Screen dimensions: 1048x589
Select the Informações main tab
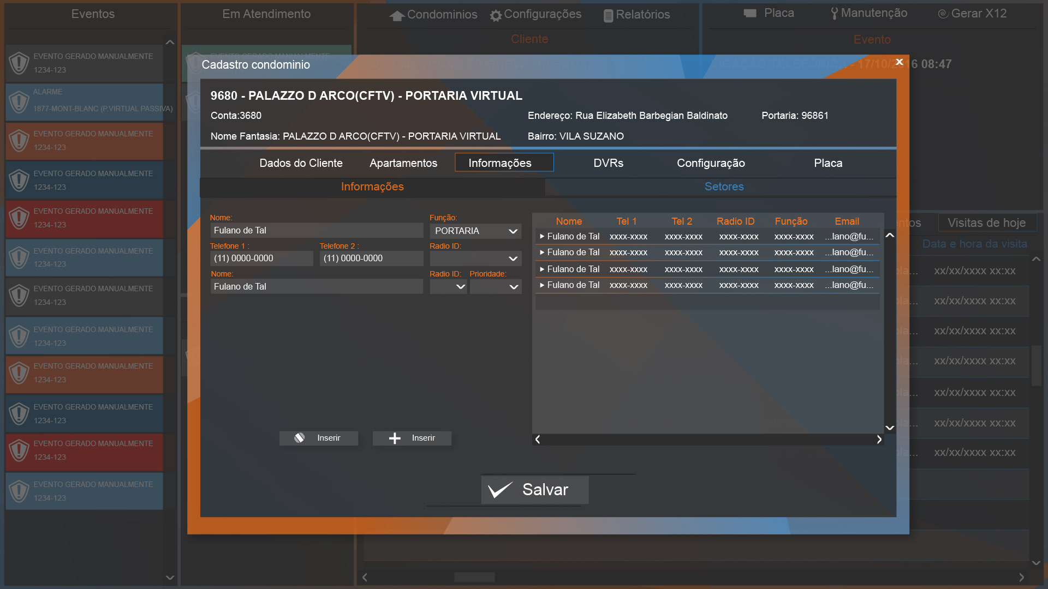coord(504,163)
